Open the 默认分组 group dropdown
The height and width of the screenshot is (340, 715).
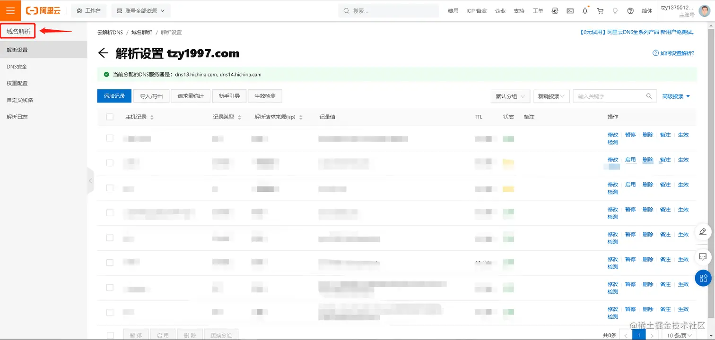click(510, 96)
